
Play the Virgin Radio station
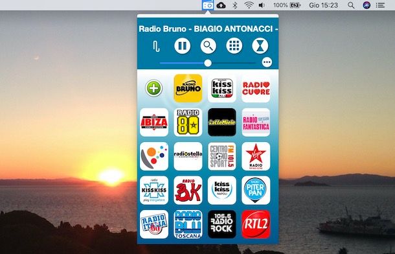click(256, 156)
